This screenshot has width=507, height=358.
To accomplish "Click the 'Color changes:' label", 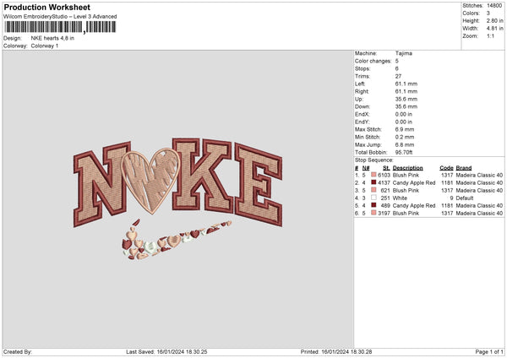I will point(373,61).
